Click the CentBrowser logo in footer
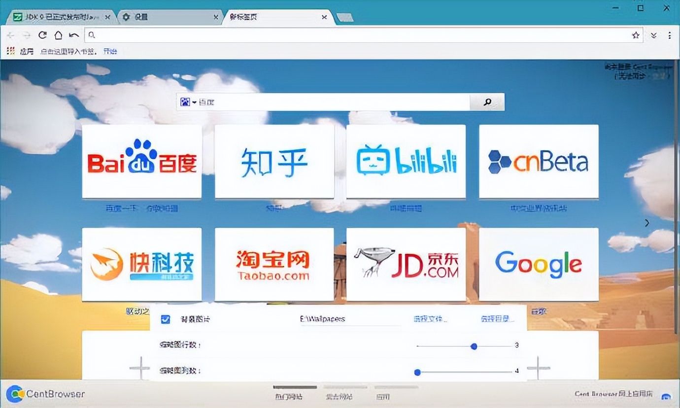Screen dimensions: 680x408 (46, 394)
